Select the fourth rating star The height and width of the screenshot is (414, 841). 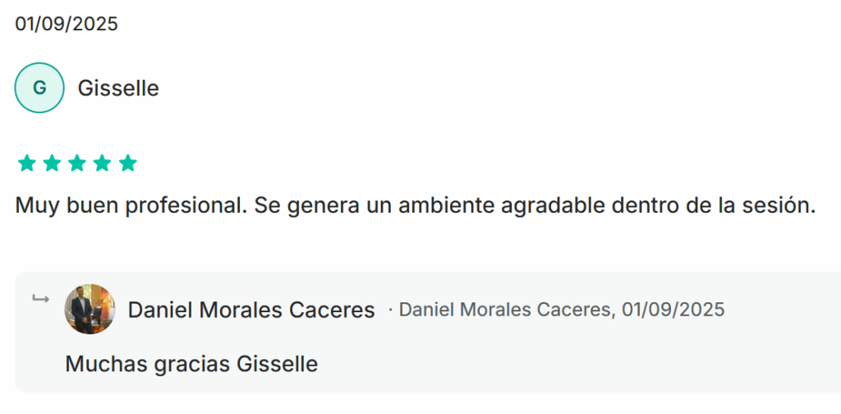click(x=103, y=163)
